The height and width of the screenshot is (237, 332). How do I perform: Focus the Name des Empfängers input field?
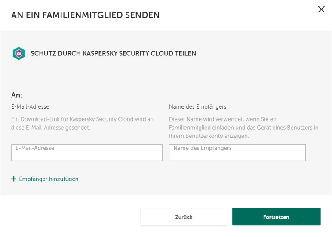pyautogui.click(x=237, y=153)
